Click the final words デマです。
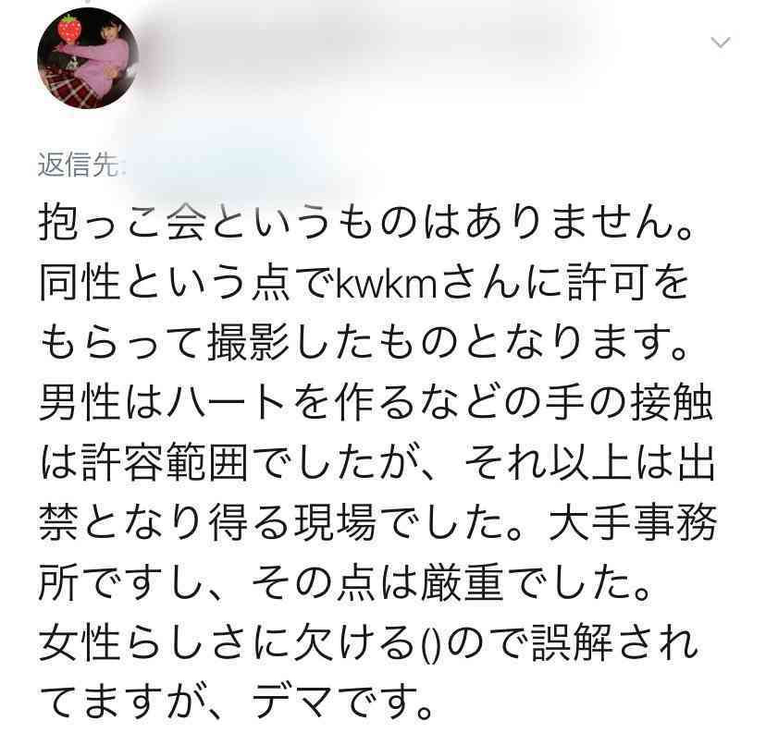Screen dimensions: 766x733 point(342,702)
